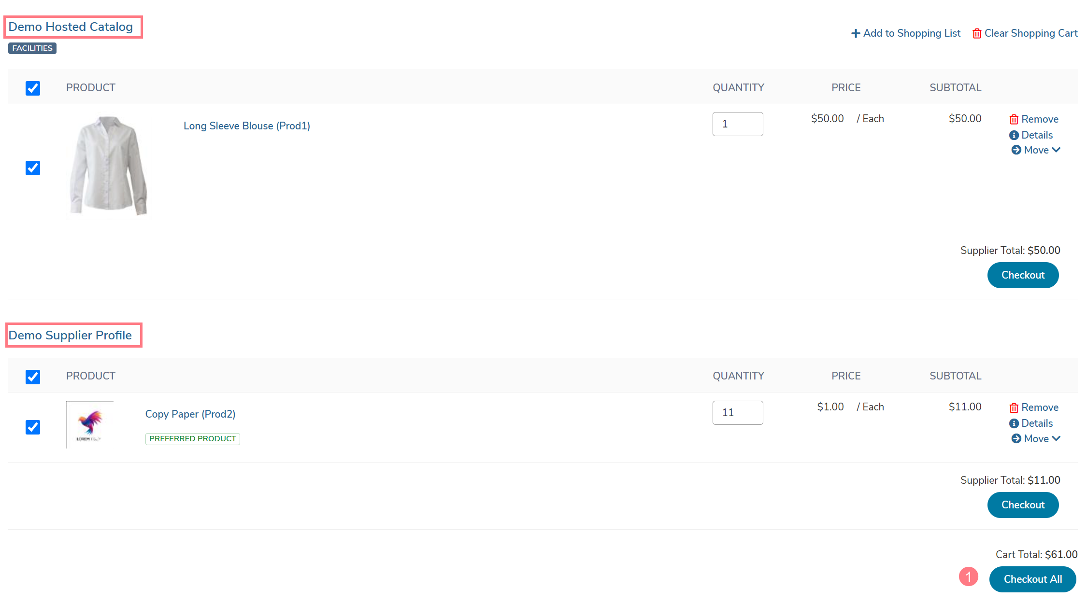
Task: Click the Remove trash icon for Copy Paper
Action: pos(1014,408)
